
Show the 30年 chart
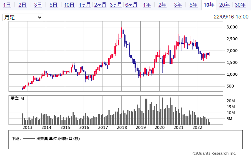point(240,5)
